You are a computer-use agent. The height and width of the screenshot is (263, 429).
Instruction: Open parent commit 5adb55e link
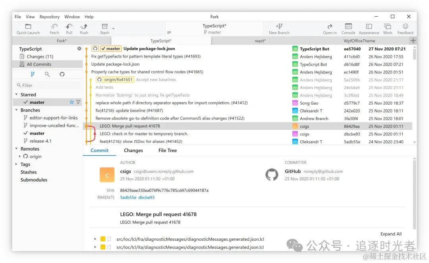(x=128, y=197)
